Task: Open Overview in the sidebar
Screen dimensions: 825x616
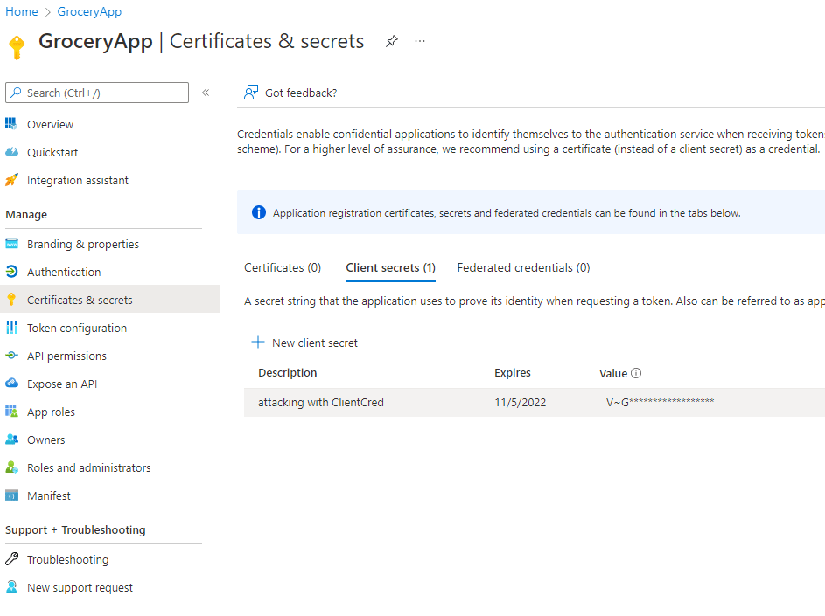Action: coord(50,125)
